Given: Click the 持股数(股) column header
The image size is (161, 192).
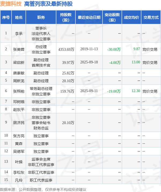Looking at the screenshot, I should (66, 17).
